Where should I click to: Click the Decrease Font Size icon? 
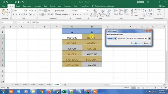click(35, 11)
